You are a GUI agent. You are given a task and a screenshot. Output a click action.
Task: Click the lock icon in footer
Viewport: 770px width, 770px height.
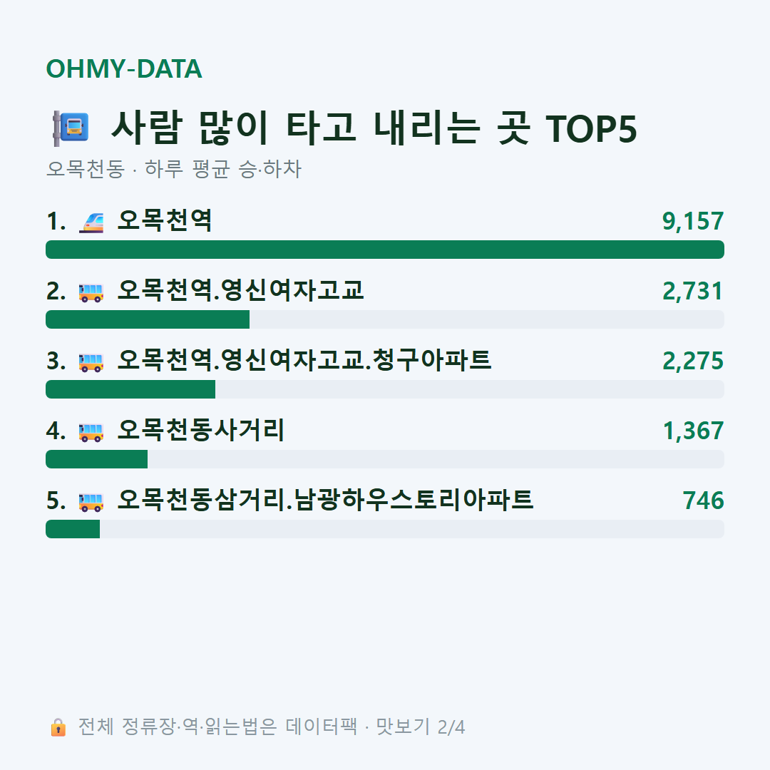point(58,727)
